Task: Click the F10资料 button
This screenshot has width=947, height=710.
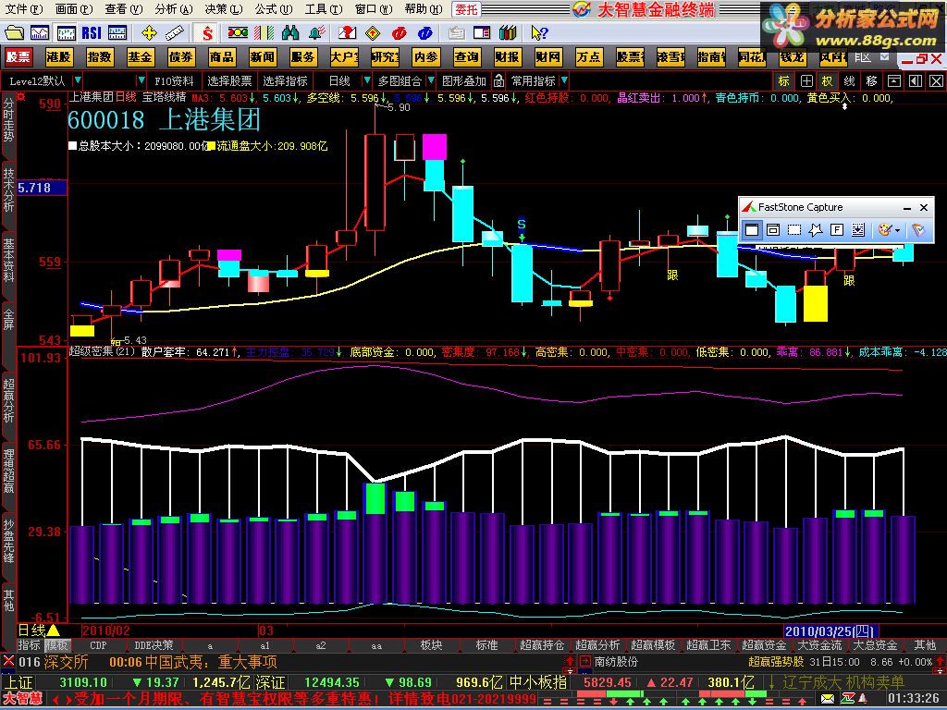Action: 174,81
